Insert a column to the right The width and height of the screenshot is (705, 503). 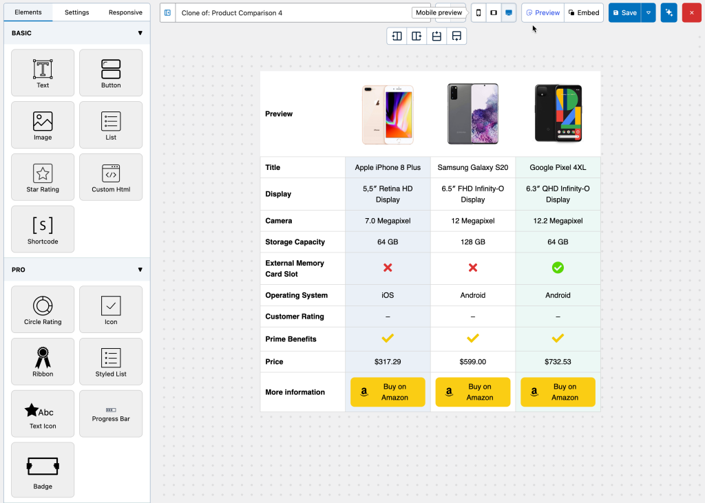click(x=417, y=36)
